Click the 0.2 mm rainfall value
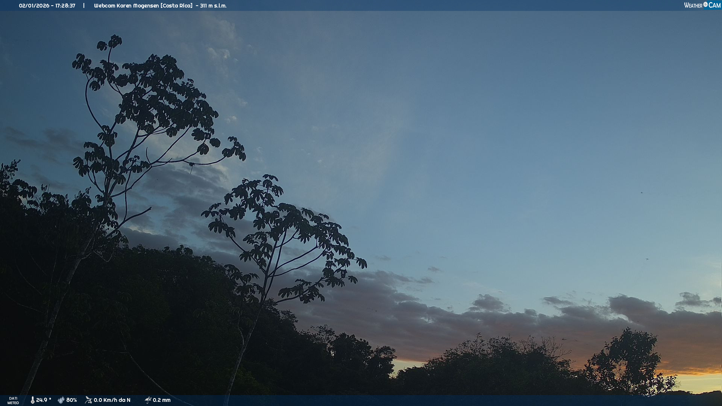The width and height of the screenshot is (722, 406). (162, 400)
